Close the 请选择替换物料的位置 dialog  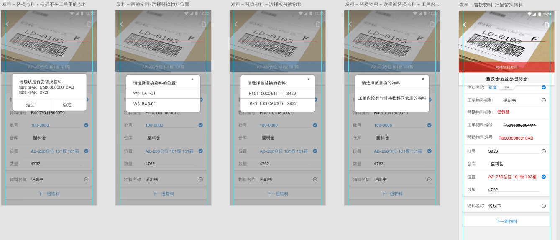(192, 79)
